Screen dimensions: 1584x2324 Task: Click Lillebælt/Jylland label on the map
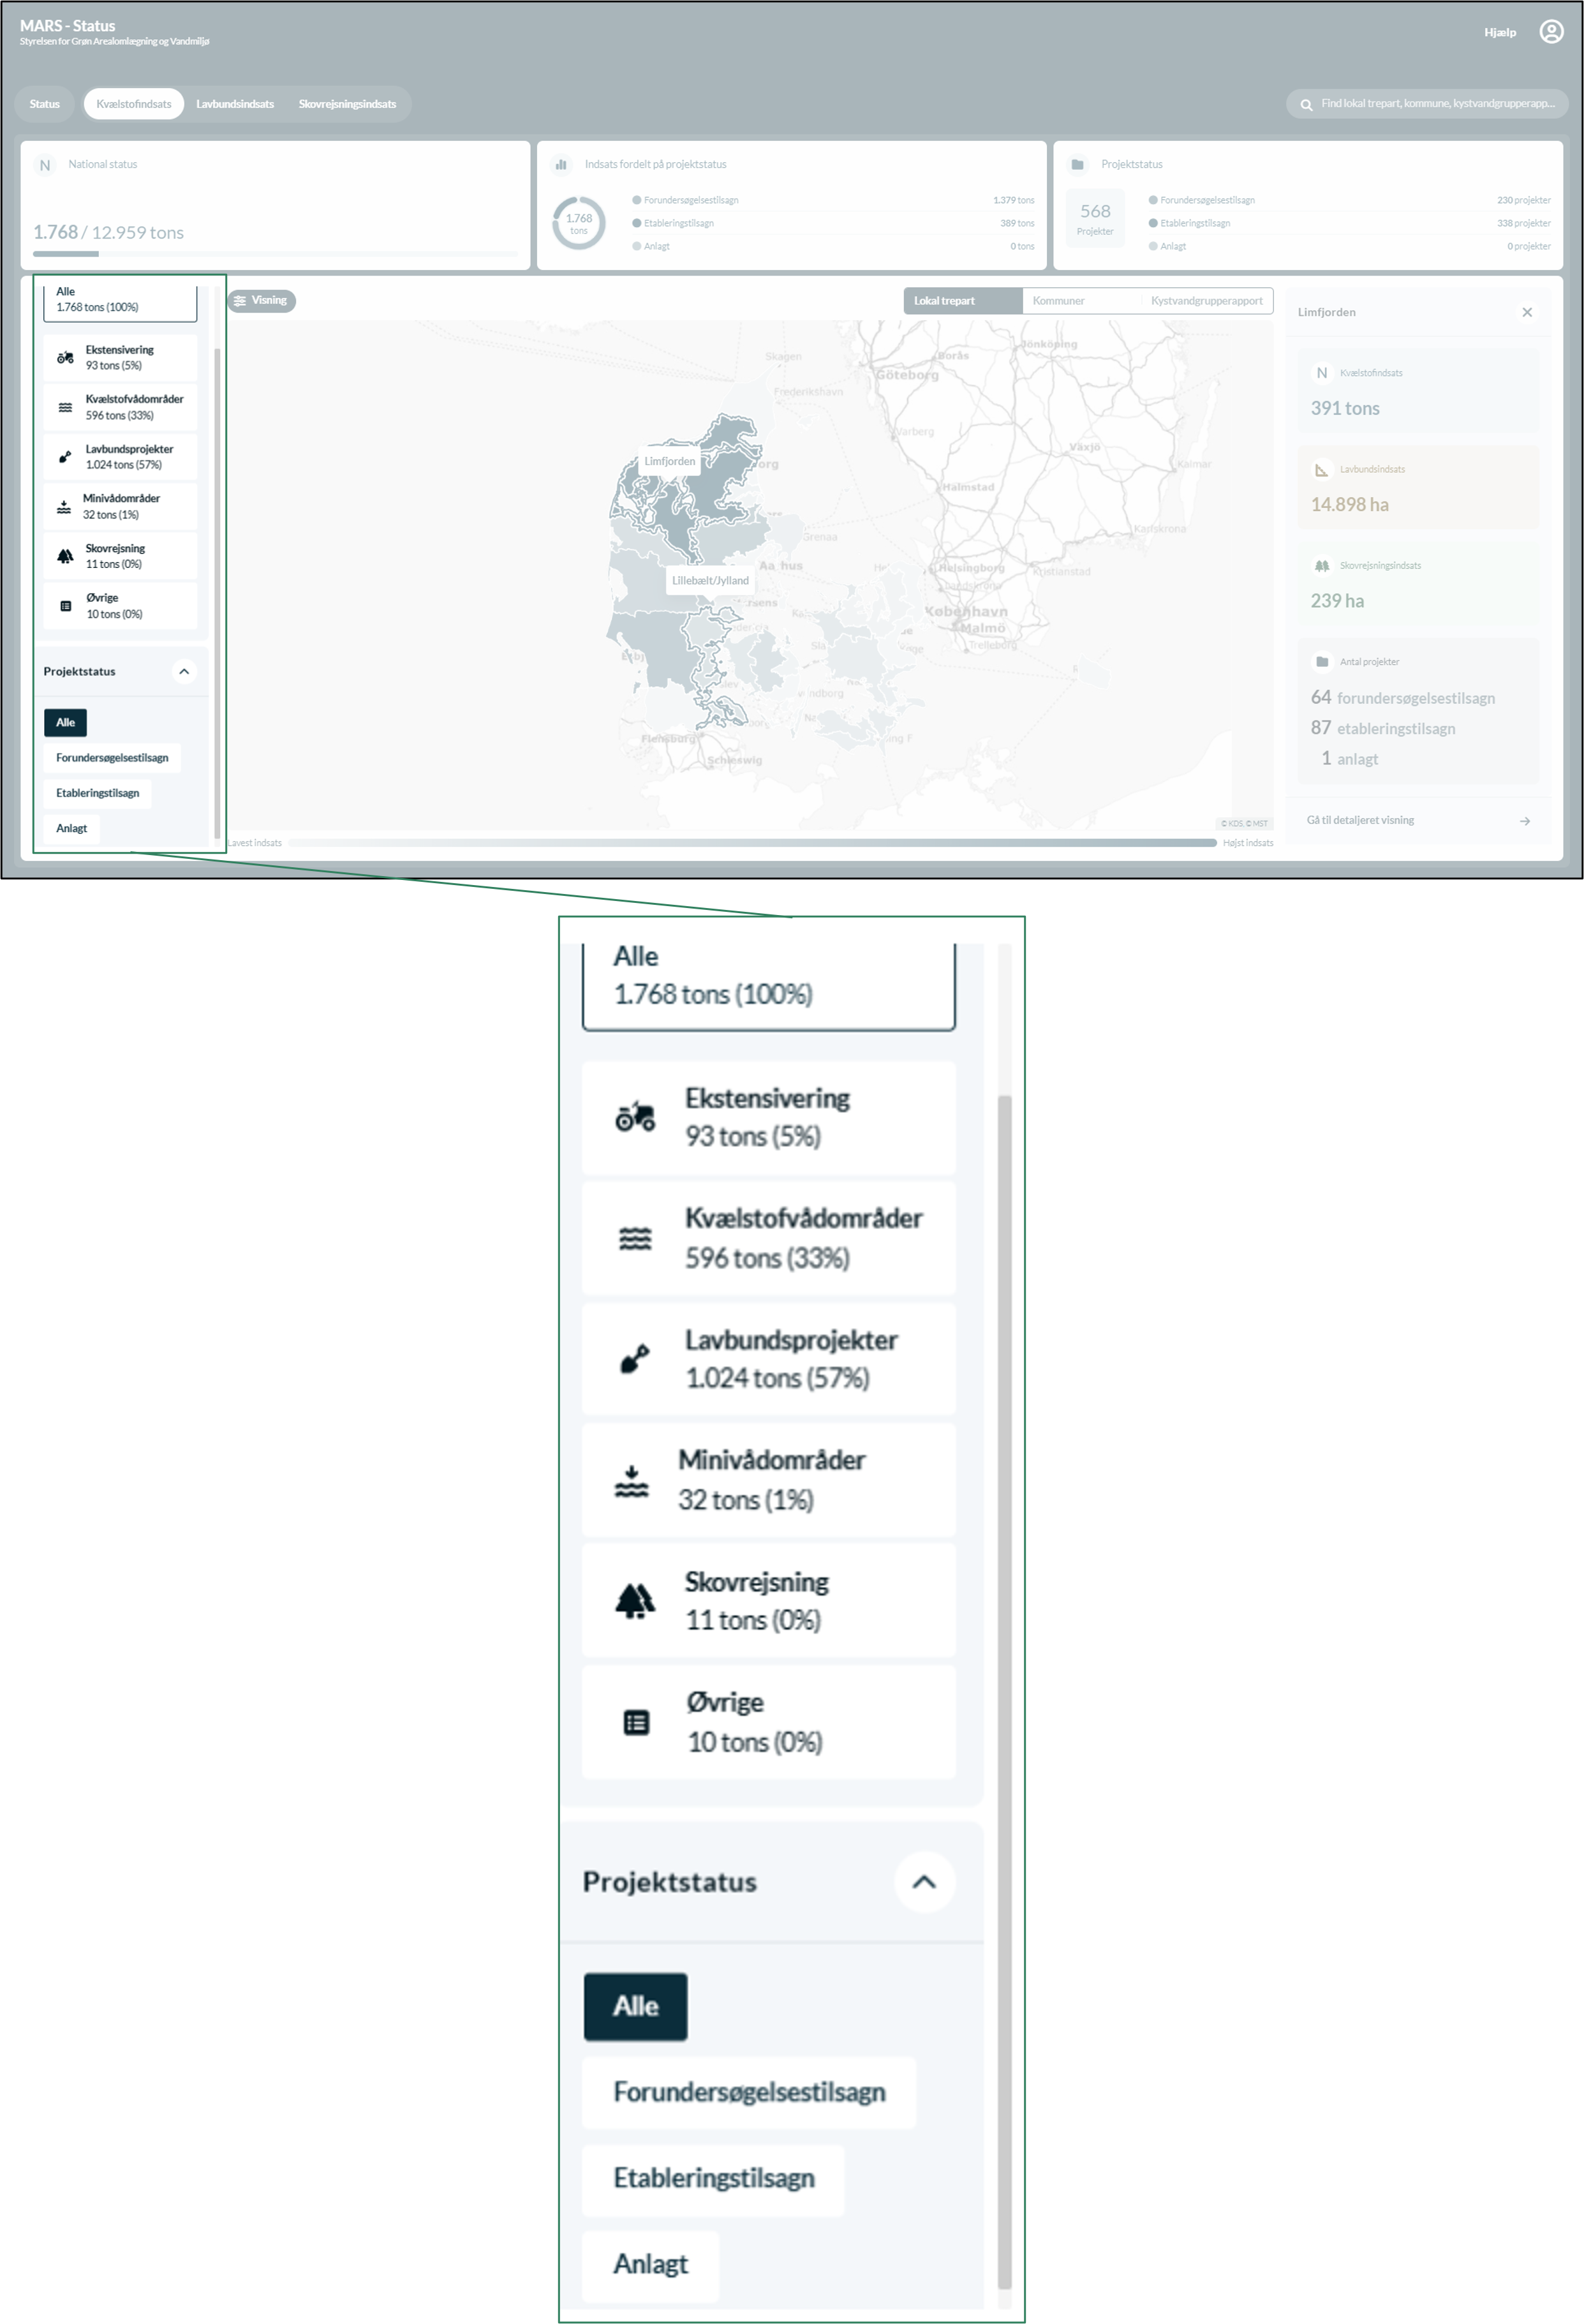point(710,581)
